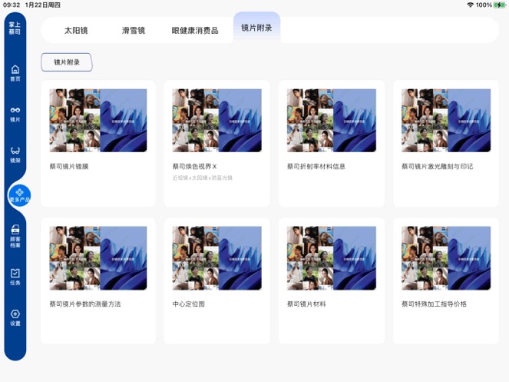This screenshot has height=382, width=509.
Task: Open the 首页 home icon in sidebar
Action: tap(15, 73)
